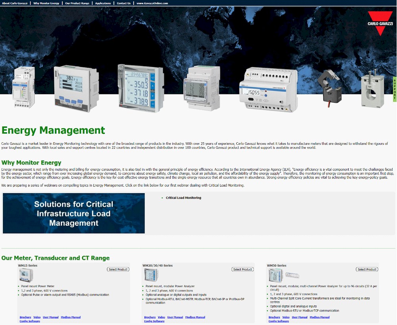Viewport: 397px width, 325px height.
Task: Click Select Product for WM50 Series
Action: [367, 270]
